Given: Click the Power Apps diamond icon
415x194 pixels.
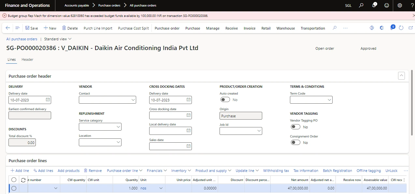Looking at the screenshot, I should [372, 28].
